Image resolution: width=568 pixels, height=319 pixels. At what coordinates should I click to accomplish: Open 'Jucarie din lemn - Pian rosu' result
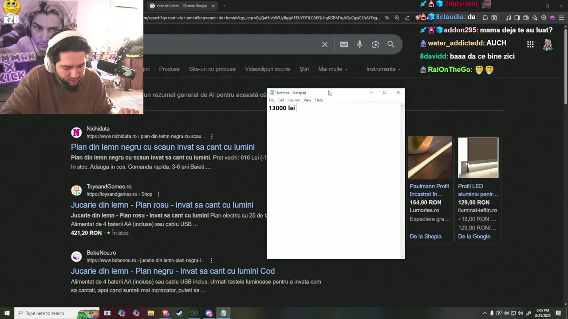tap(162, 205)
